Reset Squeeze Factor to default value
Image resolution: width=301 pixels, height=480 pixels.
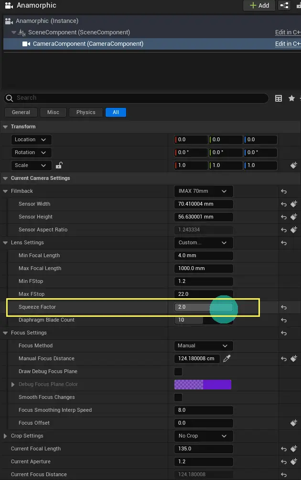coord(284,307)
